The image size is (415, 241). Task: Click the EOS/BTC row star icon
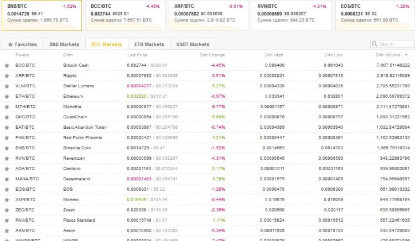7,189
